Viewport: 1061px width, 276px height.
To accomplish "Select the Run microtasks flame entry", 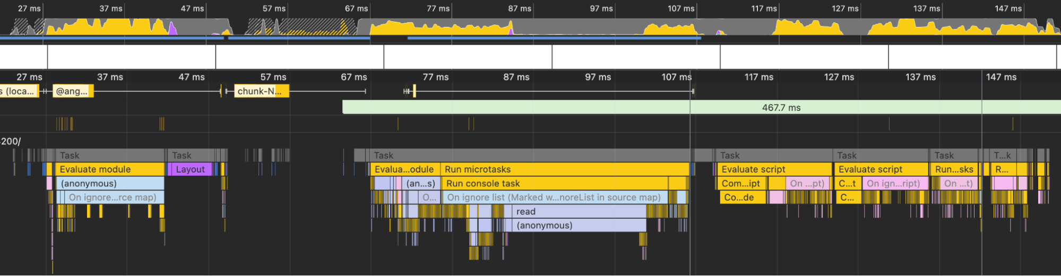I will pyautogui.click(x=564, y=169).
